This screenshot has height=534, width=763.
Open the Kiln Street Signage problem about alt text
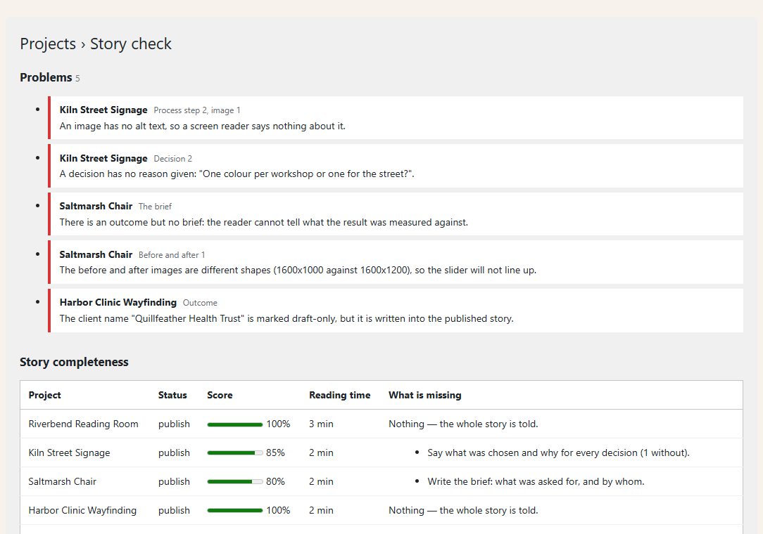[x=103, y=110]
